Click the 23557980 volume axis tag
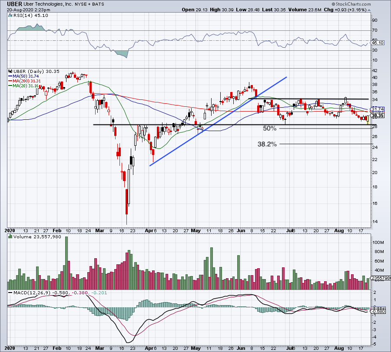The height and width of the screenshot is (352, 391). click(381, 278)
